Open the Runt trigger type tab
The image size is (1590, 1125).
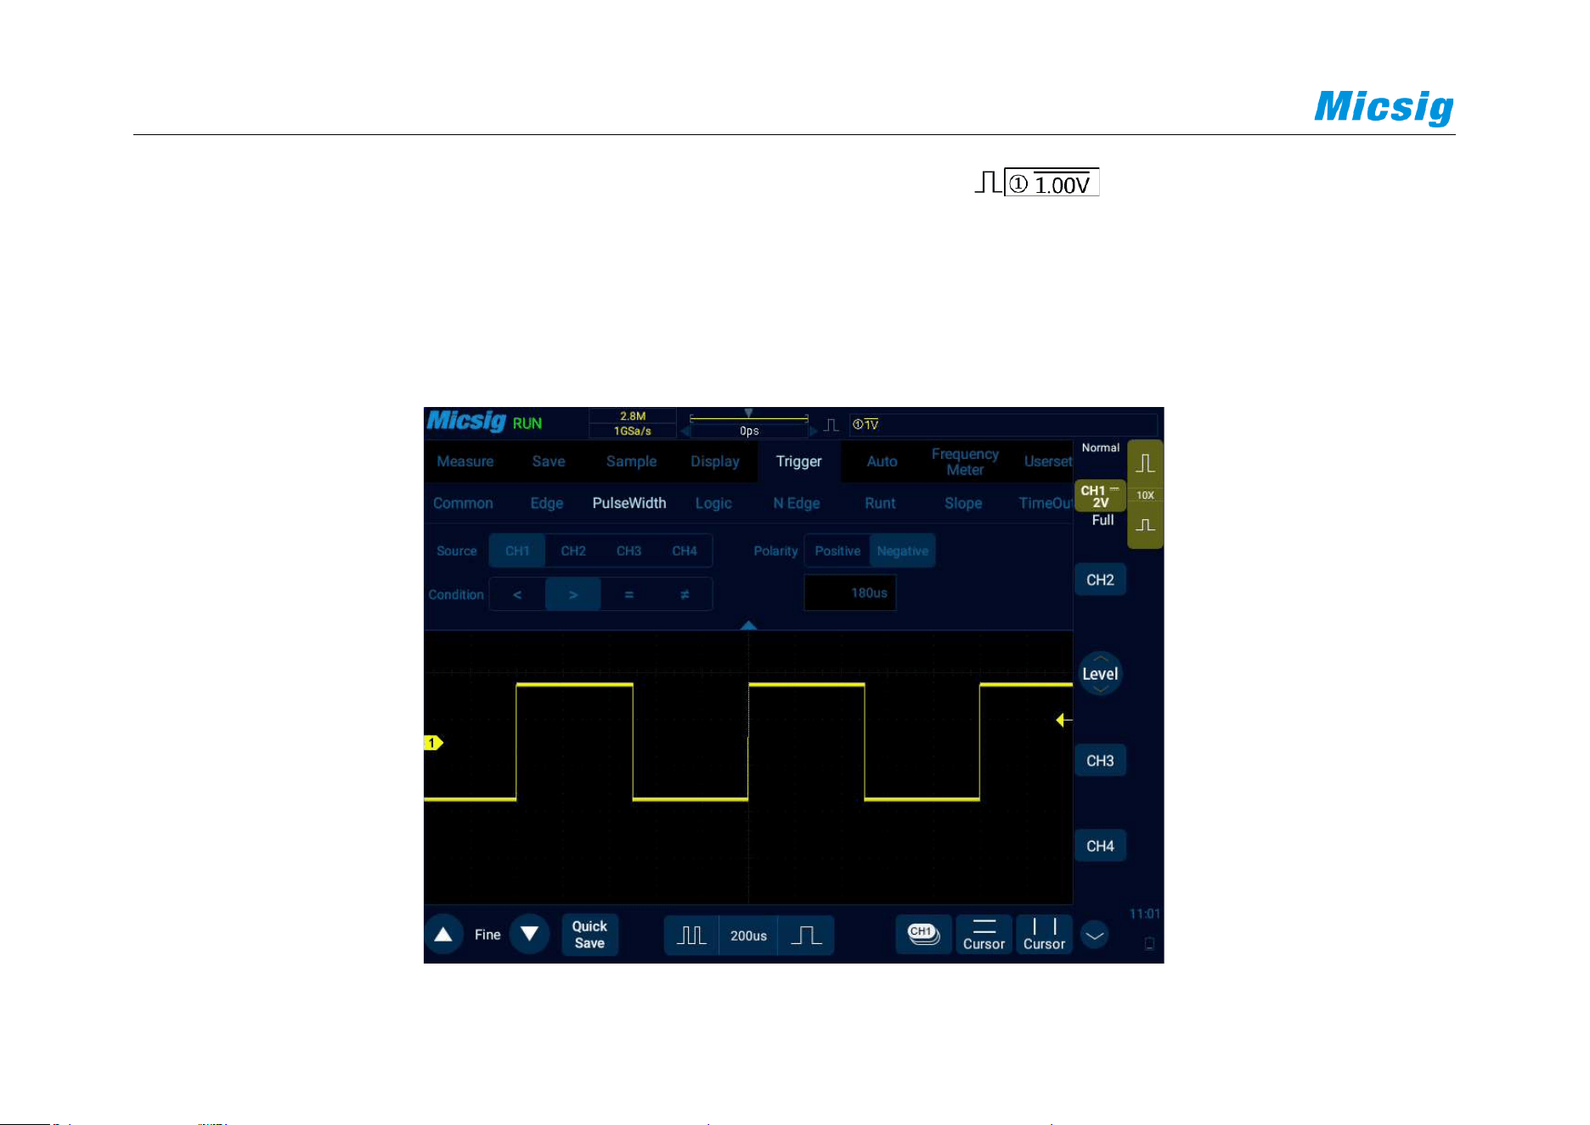[880, 503]
